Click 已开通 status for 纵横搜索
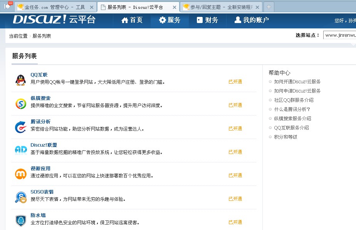The height and width of the screenshot is (230, 356). pyautogui.click(x=235, y=105)
